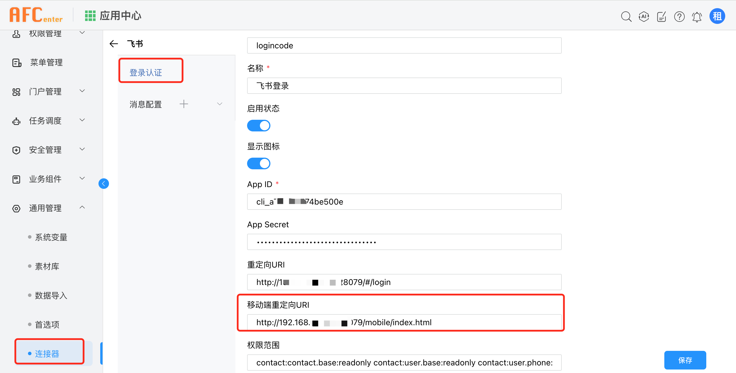
Task: Click the search magnifier icon in the header
Action: pyautogui.click(x=626, y=17)
